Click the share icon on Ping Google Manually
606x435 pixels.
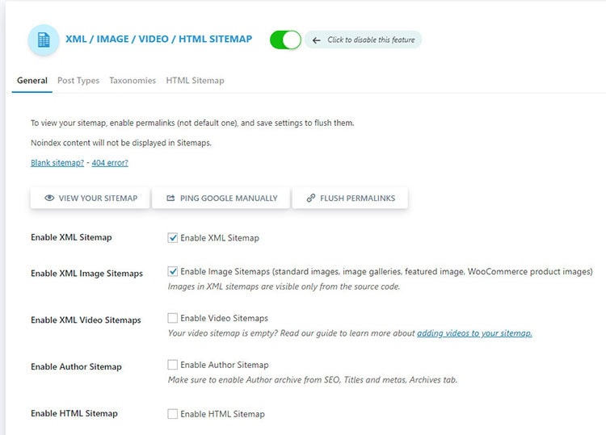coord(170,198)
